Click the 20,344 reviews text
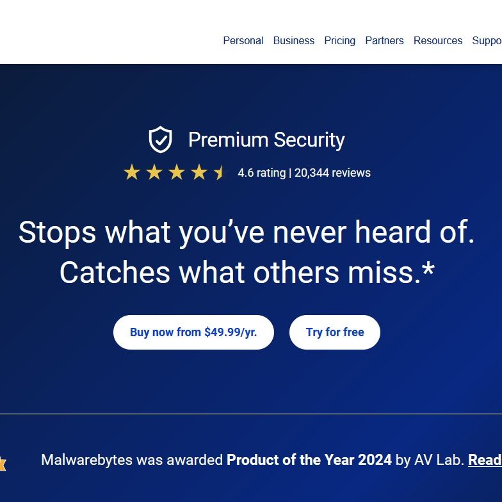The image size is (502, 502). tap(332, 173)
